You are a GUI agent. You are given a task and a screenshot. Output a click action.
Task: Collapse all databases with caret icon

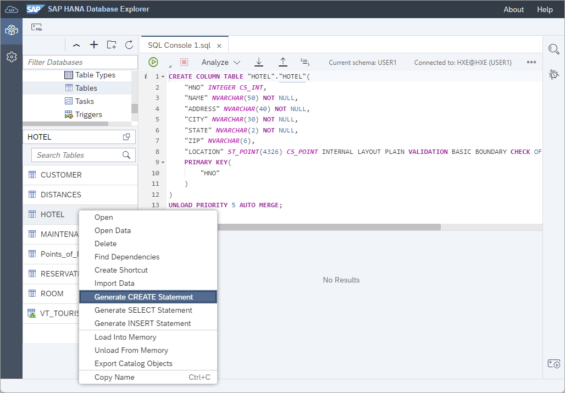(x=76, y=45)
